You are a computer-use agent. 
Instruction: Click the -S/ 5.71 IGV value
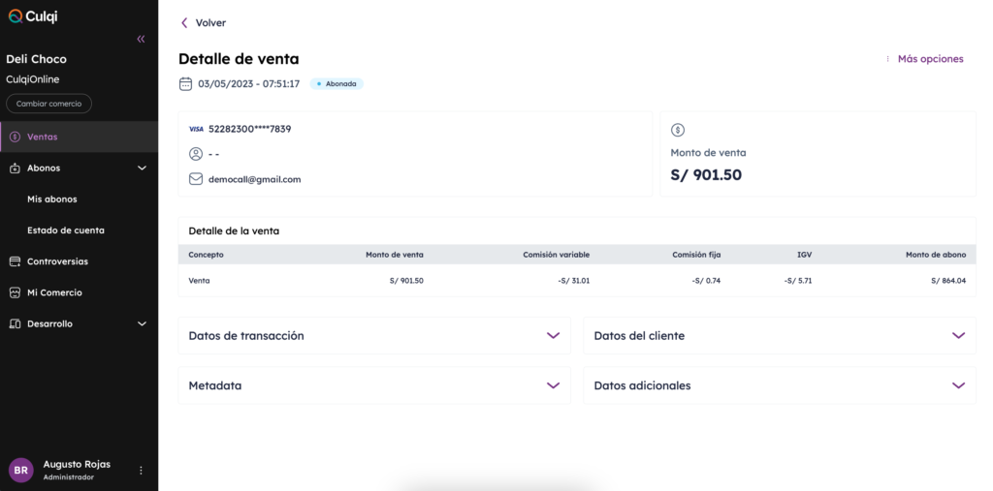point(798,280)
